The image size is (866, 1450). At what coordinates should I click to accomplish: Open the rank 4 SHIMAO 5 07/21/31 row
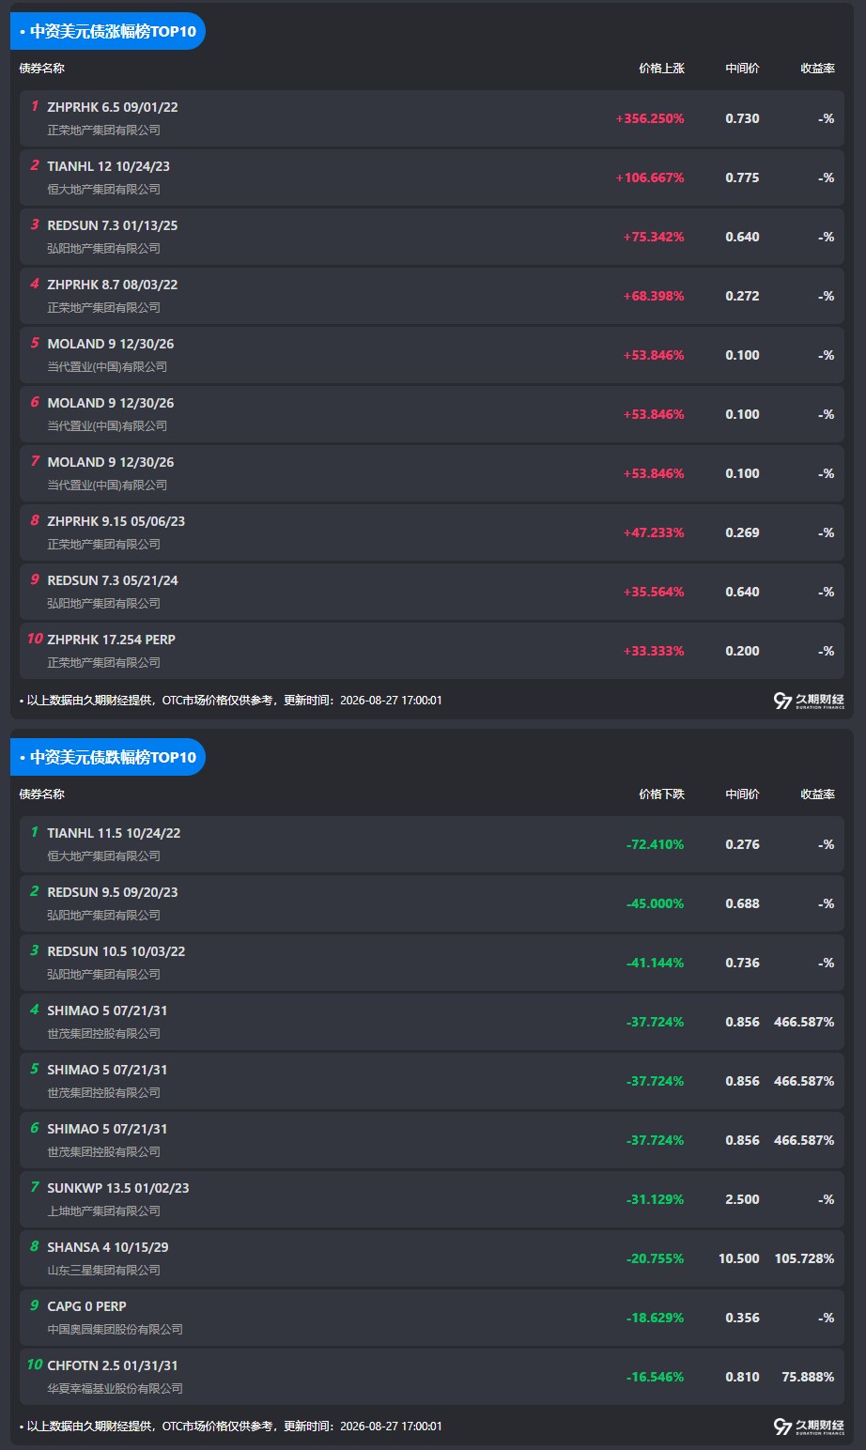click(432, 1022)
